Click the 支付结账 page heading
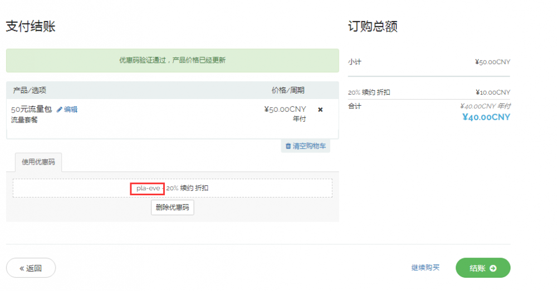This screenshot has width=557, height=291. click(31, 26)
